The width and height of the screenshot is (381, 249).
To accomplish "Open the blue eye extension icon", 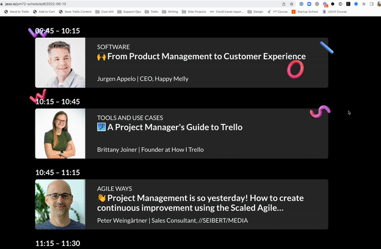I will (x=301, y=4).
